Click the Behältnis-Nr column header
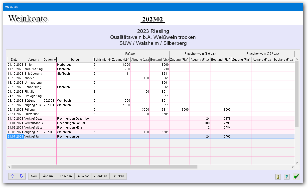This screenshot has width=308, height=188. pyautogui.click(x=102, y=60)
